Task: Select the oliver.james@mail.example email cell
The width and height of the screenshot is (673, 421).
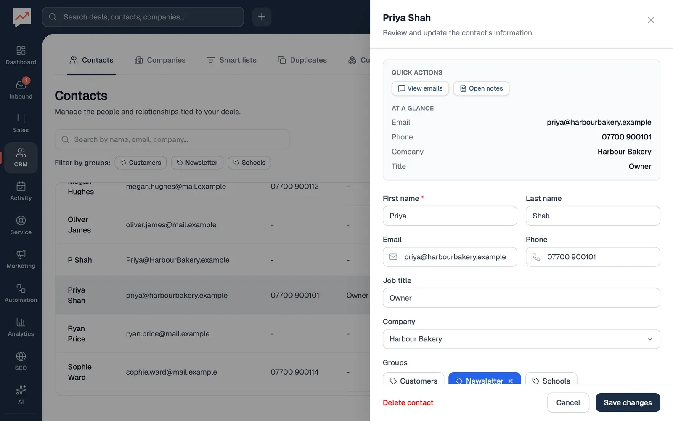Action: click(171, 225)
